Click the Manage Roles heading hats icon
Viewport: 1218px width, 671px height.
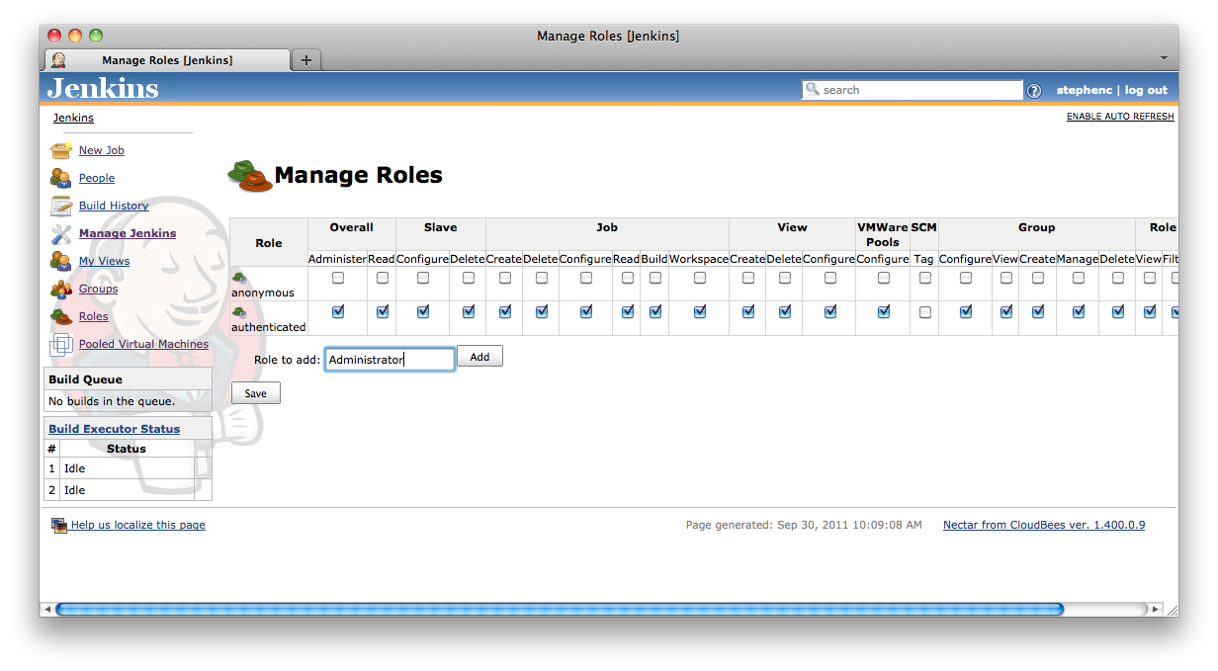pos(249,175)
